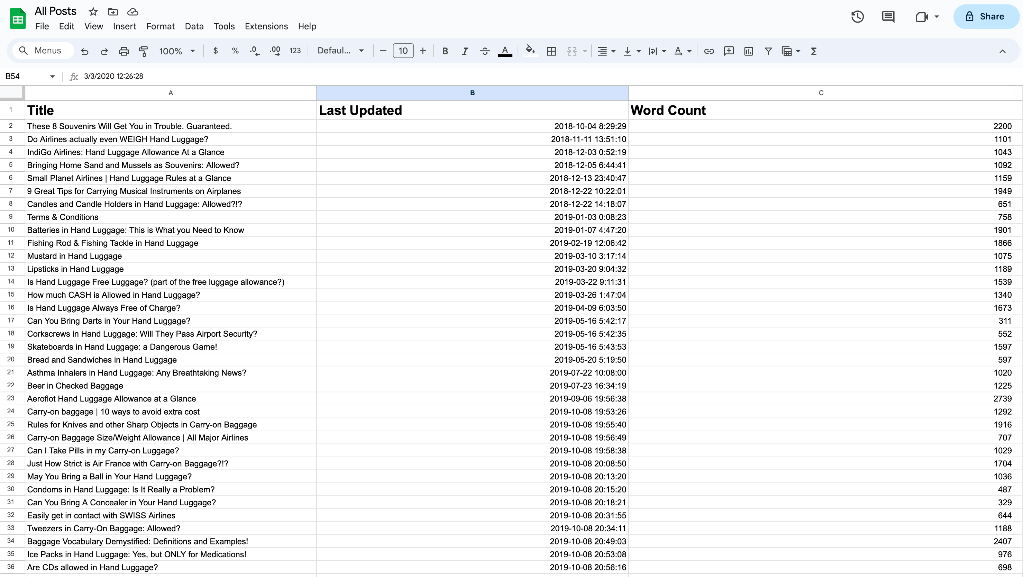Click the Undo arrow icon
Screen dimensions: 1023x577
click(x=85, y=51)
